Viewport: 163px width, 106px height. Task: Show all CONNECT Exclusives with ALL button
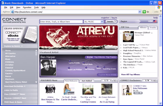pos(155,81)
